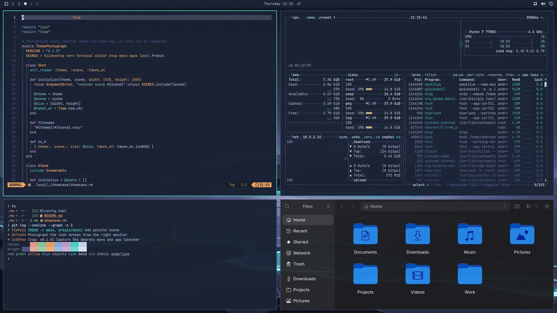
Task: Click the Omarchy menu icon in the top bar
Action: coord(6,4)
